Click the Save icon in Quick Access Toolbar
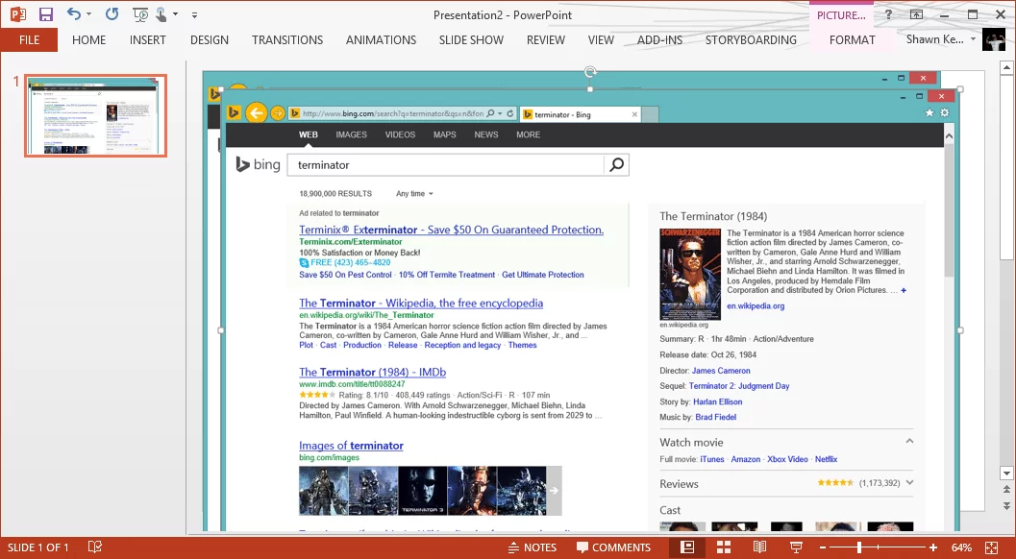This screenshot has width=1016, height=559. (45, 14)
